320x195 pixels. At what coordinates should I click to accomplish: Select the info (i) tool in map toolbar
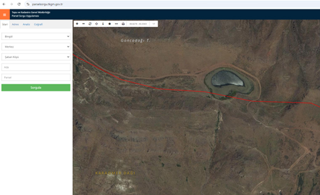click(103, 24)
